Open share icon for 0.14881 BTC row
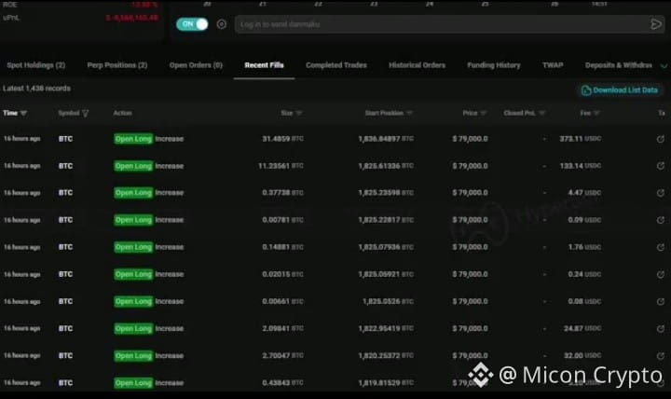The height and width of the screenshot is (399, 671). [661, 247]
